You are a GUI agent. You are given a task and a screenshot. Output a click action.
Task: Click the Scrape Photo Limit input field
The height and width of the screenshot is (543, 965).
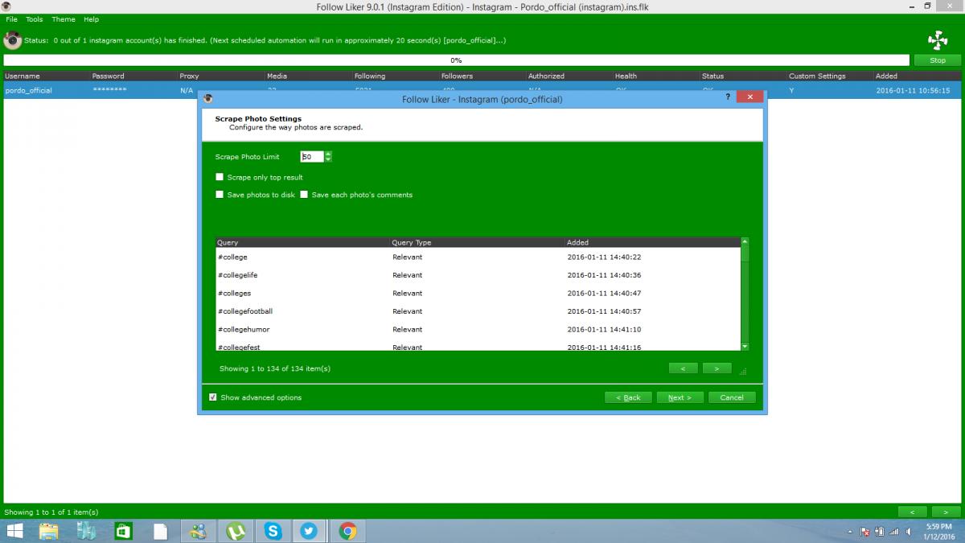312,157
